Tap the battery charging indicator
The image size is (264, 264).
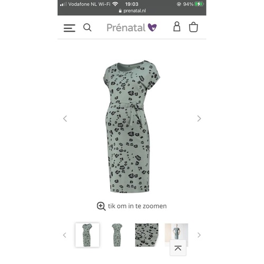(x=199, y=4)
